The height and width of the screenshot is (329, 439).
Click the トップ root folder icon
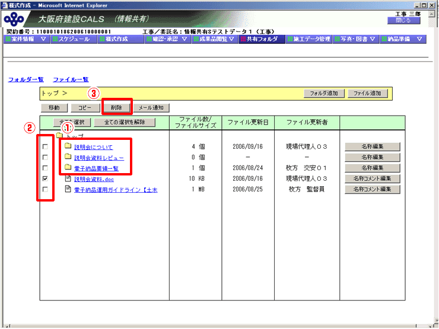(x=59, y=136)
